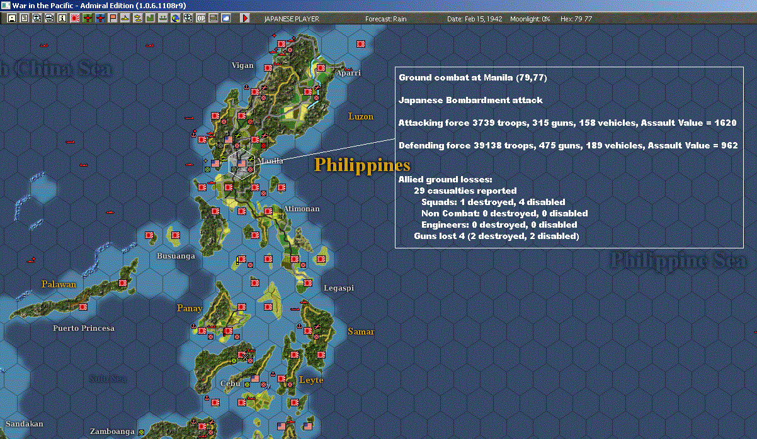Image resolution: width=757 pixels, height=439 pixels.
Task: Click the red rising sun flag toolbar icon
Action: (74, 18)
